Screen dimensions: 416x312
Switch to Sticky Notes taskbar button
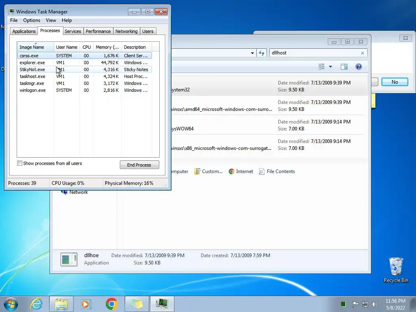click(136, 304)
